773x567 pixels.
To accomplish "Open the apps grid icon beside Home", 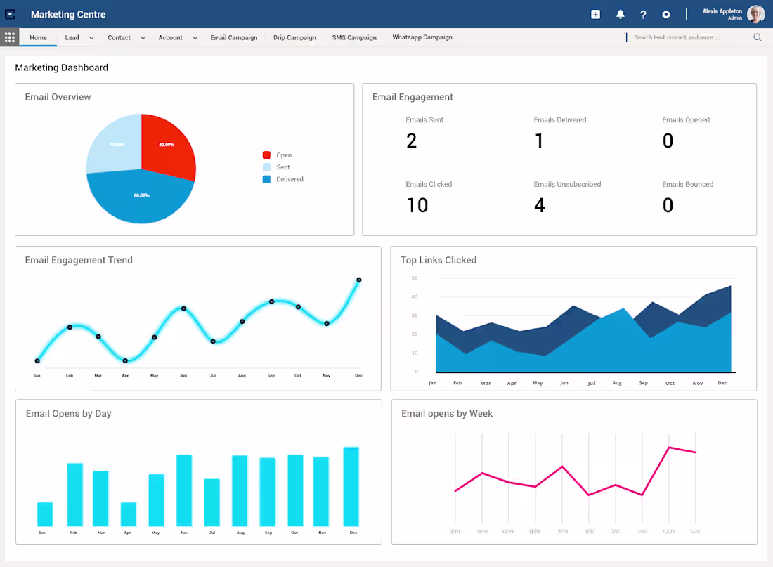I will point(9,37).
